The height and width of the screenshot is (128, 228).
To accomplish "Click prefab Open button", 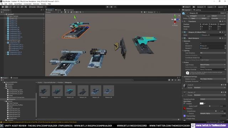I will coord(193,18).
